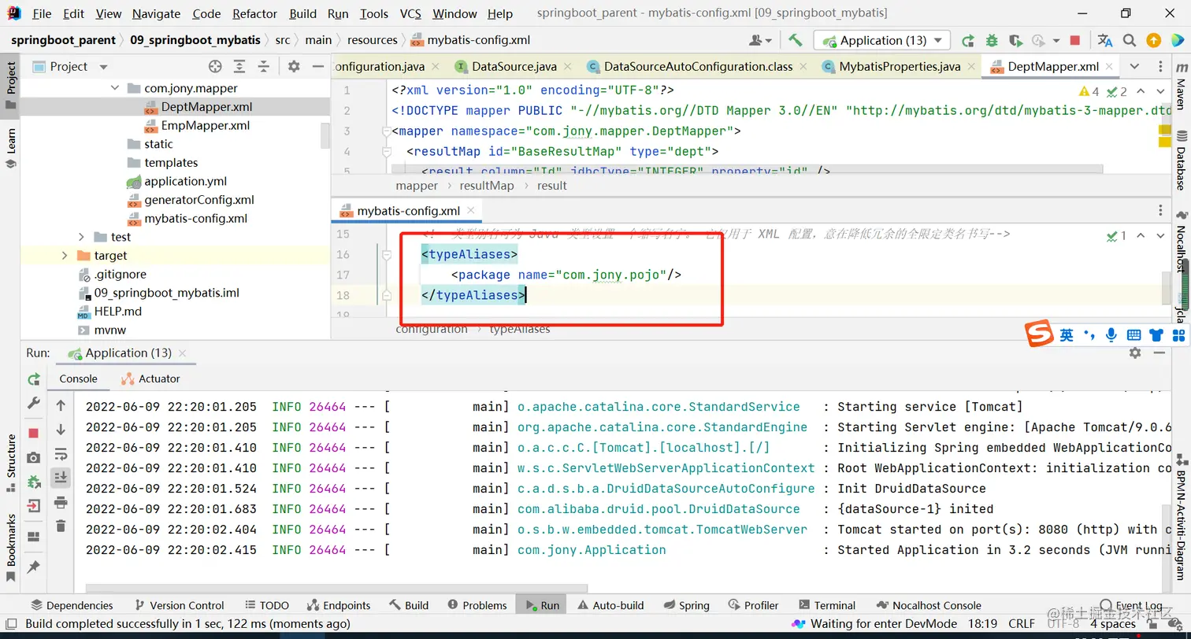Rerun Application with the top toolbar icon
The height and width of the screenshot is (639, 1191).
point(967,40)
